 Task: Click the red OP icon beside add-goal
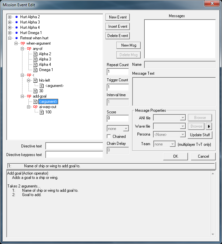[29, 96]
